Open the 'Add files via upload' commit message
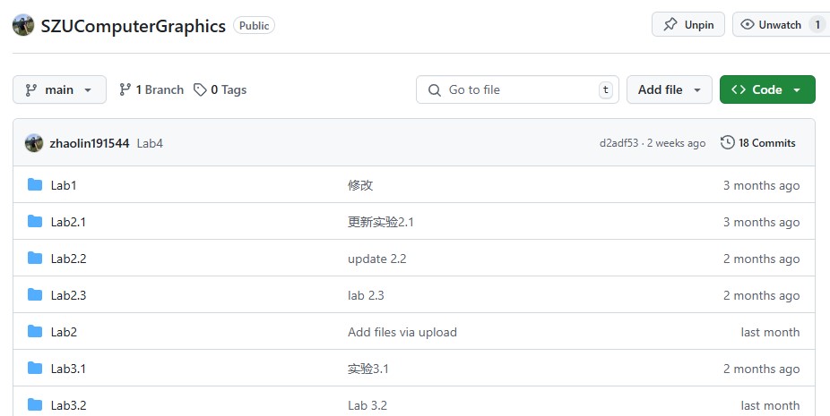Image resolution: width=830 pixels, height=416 pixels. pyautogui.click(x=402, y=332)
